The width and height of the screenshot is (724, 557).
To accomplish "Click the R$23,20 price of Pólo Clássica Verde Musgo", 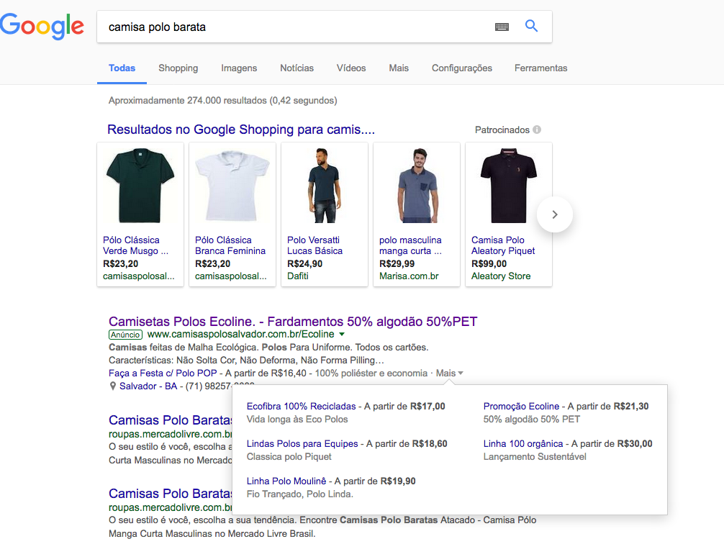I will click(x=120, y=263).
